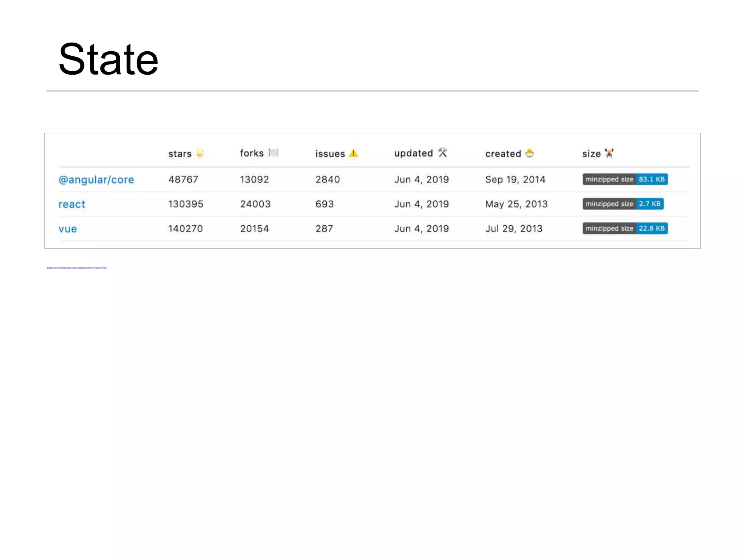
Task: Click the 2.7 KB minzipped size badge
Action: (623, 204)
